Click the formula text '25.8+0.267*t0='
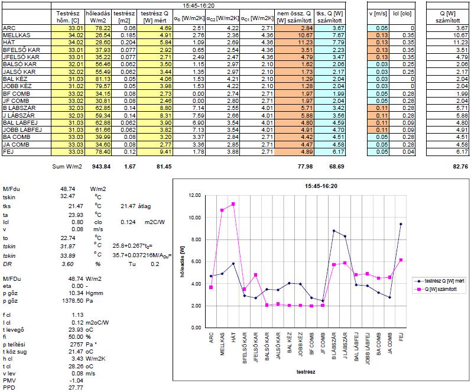 (x=132, y=246)
